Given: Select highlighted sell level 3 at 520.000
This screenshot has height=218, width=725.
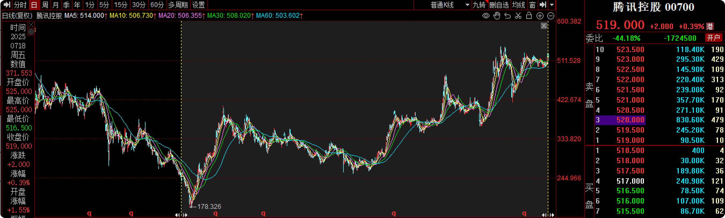Looking at the screenshot, I should pos(620,120).
